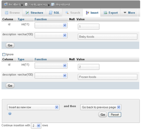
Task: Open the SQL tab
Action: point(54,13)
